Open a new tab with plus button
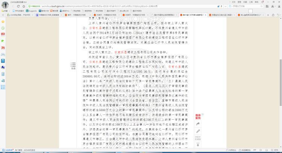 [x=268, y=15]
